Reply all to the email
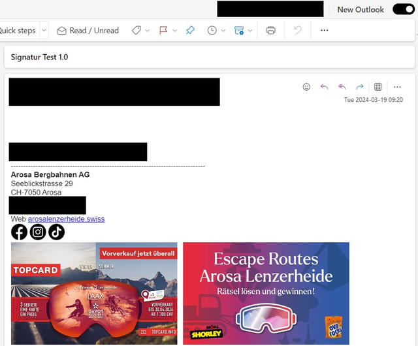Viewport: 418px width, 346px height. 342,87
